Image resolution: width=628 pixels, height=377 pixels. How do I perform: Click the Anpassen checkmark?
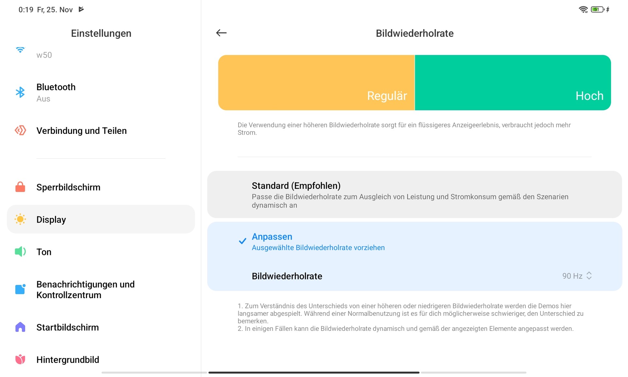pos(242,242)
